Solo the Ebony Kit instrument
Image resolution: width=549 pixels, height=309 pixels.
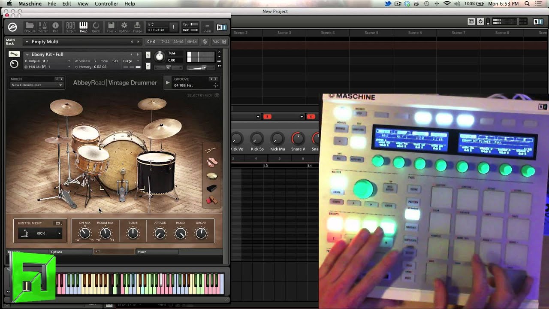(x=148, y=55)
